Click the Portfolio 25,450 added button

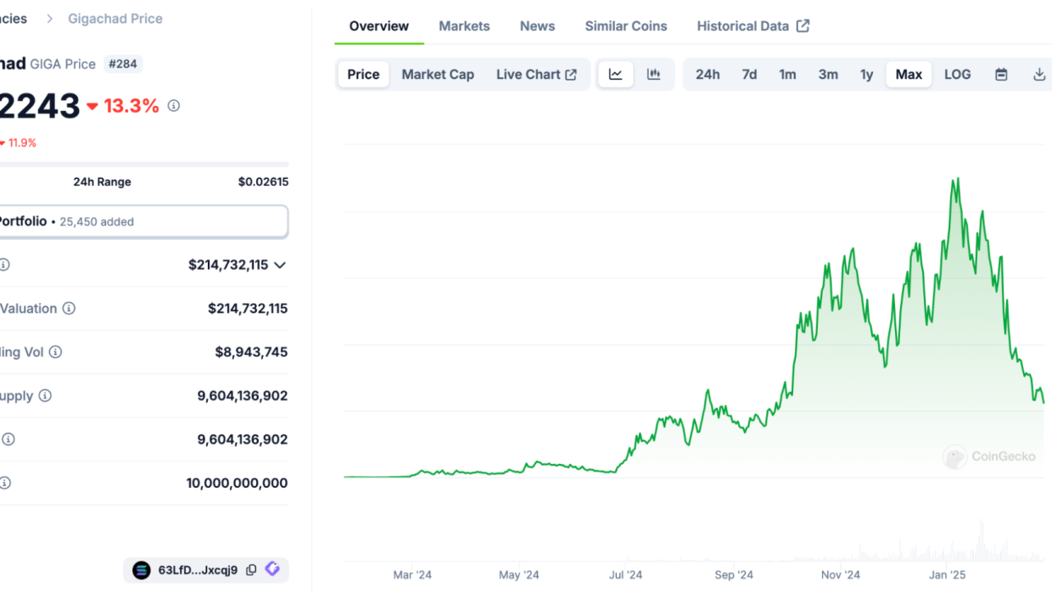click(x=143, y=221)
